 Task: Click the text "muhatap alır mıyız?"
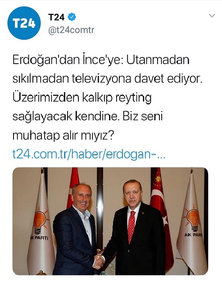pyautogui.click(x=63, y=135)
